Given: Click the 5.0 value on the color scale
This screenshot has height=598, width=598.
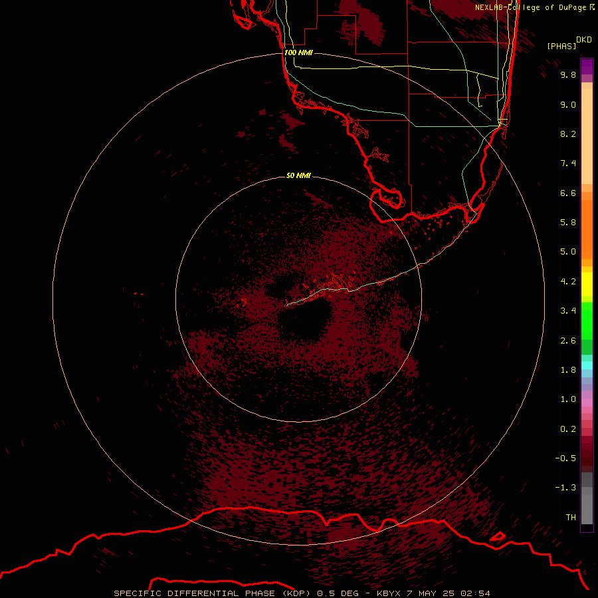Looking at the screenshot, I should tap(568, 252).
